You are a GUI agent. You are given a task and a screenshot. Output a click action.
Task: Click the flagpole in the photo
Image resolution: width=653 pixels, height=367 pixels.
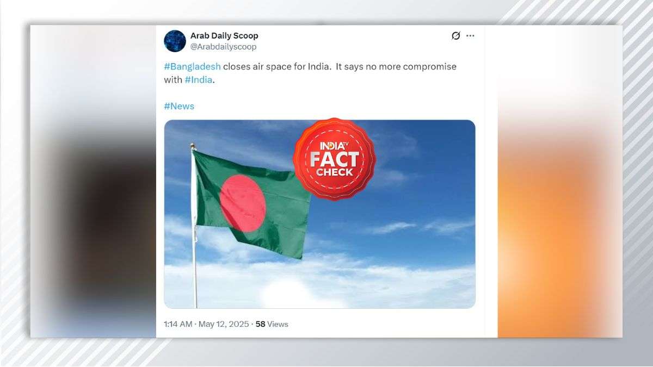tap(194, 226)
